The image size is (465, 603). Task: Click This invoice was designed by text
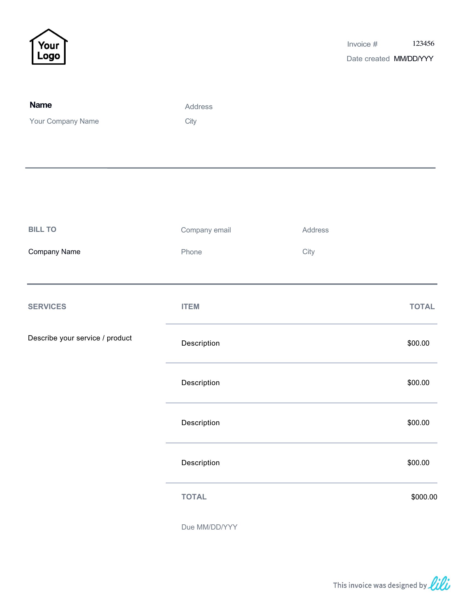(380, 585)
